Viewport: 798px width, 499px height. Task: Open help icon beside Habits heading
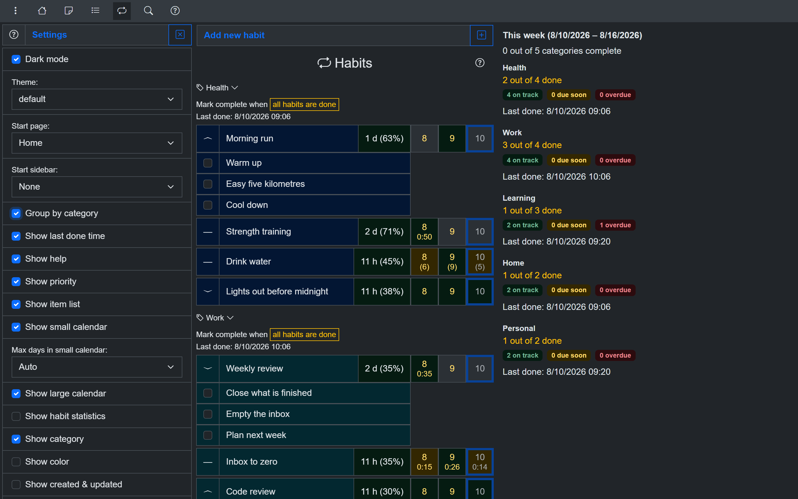(x=480, y=63)
